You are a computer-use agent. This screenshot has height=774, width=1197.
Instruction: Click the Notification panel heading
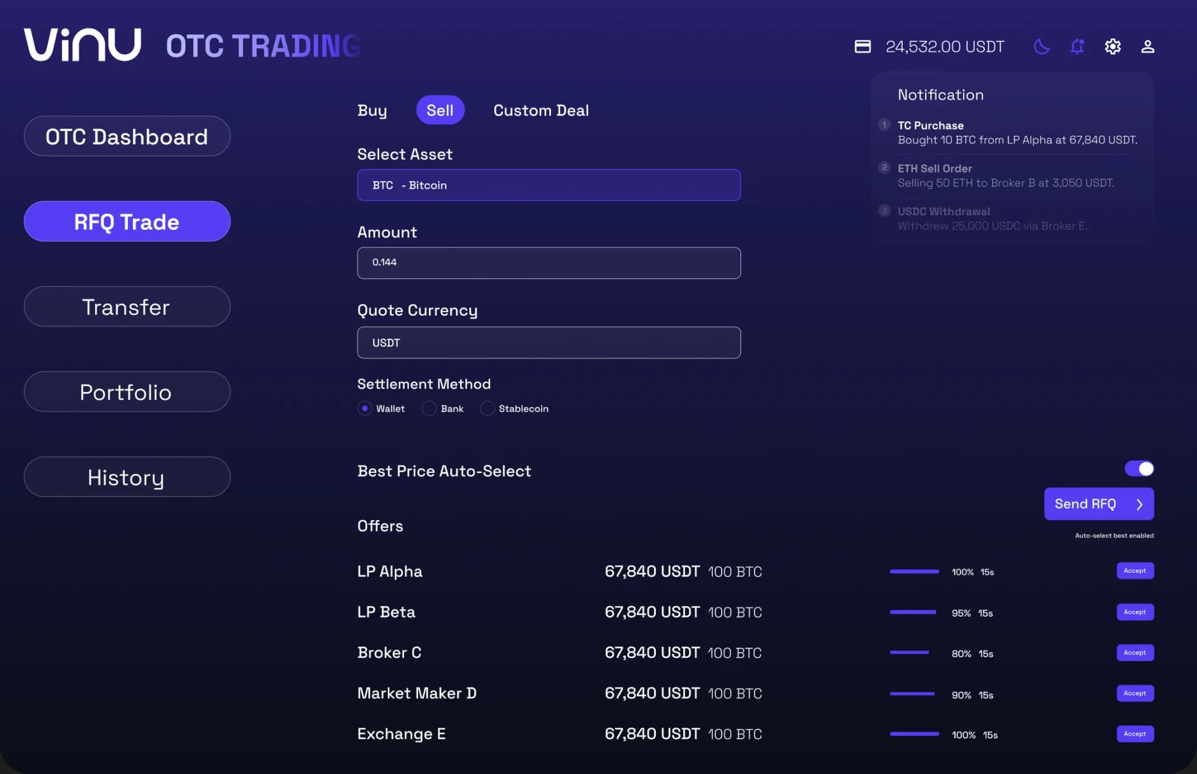pyautogui.click(x=940, y=95)
